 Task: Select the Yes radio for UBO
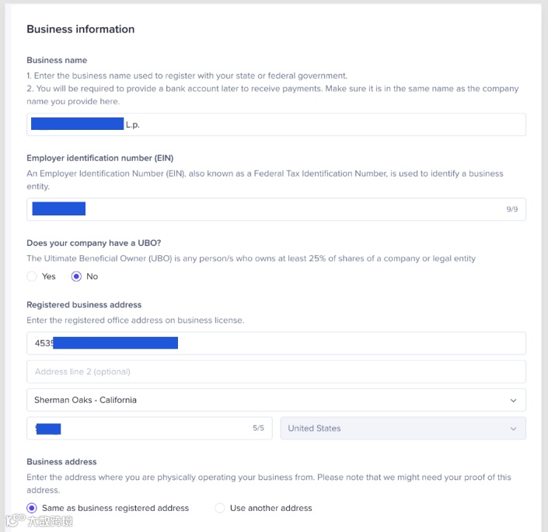coord(32,276)
